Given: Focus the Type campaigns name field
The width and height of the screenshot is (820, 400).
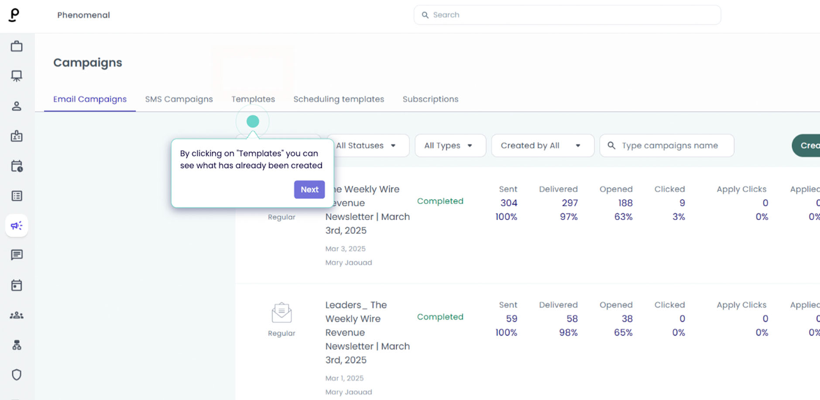Looking at the screenshot, I should click(x=666, y=145).
